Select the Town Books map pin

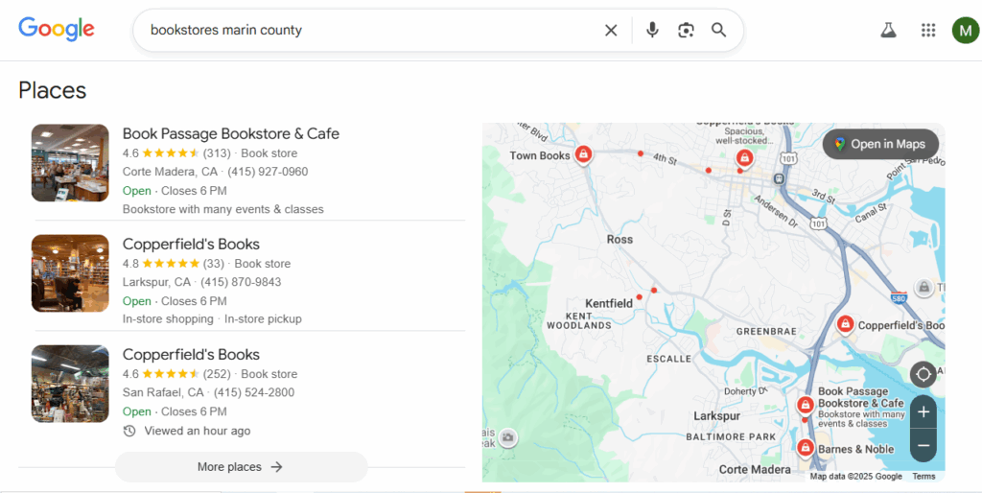pos(582,154)
